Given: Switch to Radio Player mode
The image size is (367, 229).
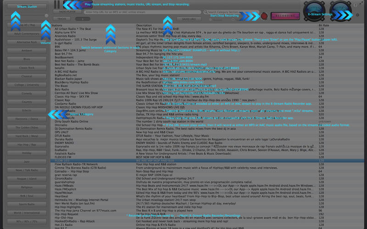Looking at the screenshot, I should tap(68, 12).
